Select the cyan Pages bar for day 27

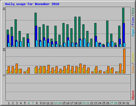pos(112,44)
